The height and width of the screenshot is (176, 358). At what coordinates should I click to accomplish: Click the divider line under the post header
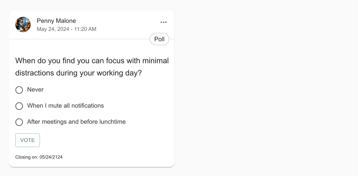pyautogui.click(x=77, y=39)
